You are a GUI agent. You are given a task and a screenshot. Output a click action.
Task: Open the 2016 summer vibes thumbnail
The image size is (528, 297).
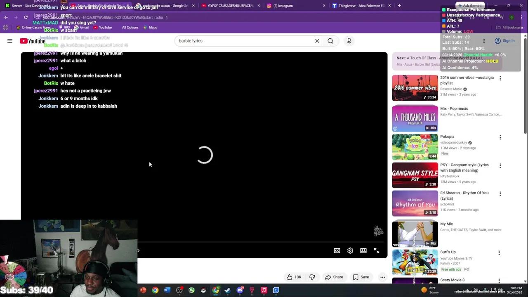(415, 88)
